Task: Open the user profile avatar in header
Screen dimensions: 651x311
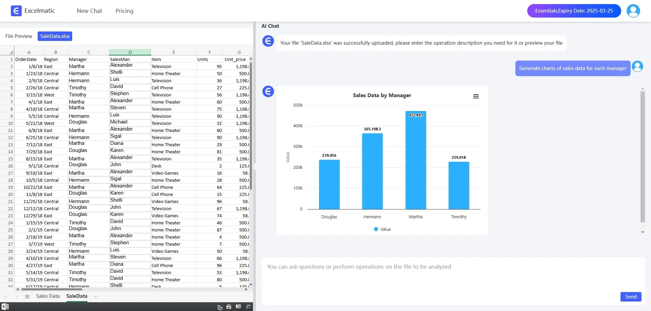Action: pyautogui.click(x=633, y=11)
